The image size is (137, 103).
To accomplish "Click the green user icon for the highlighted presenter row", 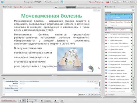I will click(132, 15).
